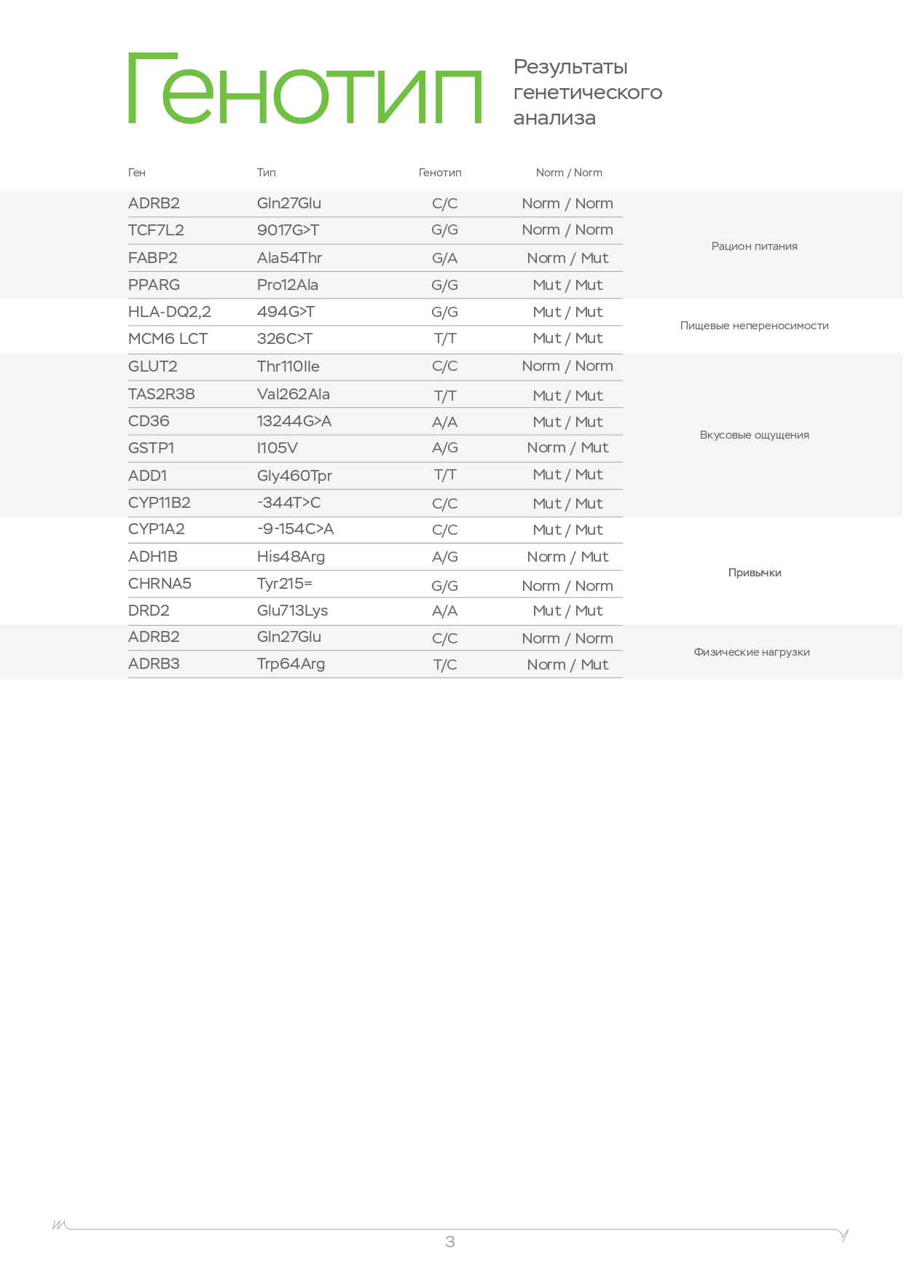Select the Рацион питания category label
This screenshot has height=1278, width=904.
[x=754, y=246]
